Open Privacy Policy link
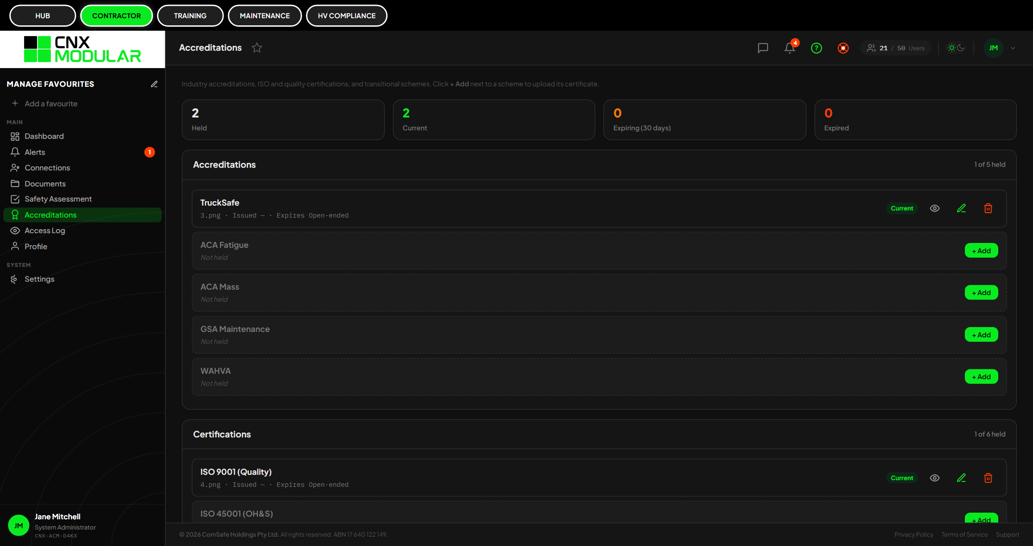 914,534
